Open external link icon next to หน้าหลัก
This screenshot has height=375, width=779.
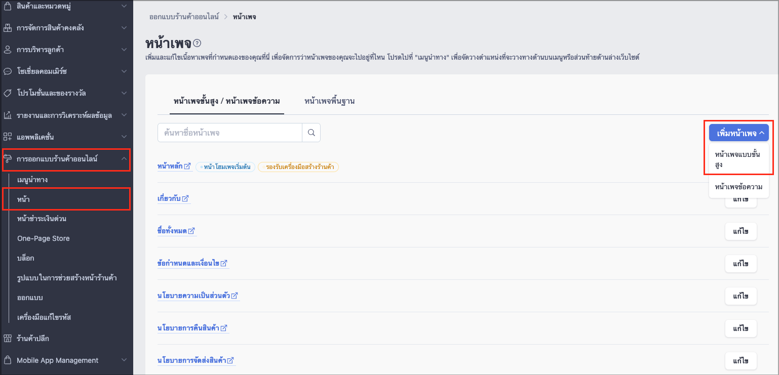(187, 166)
